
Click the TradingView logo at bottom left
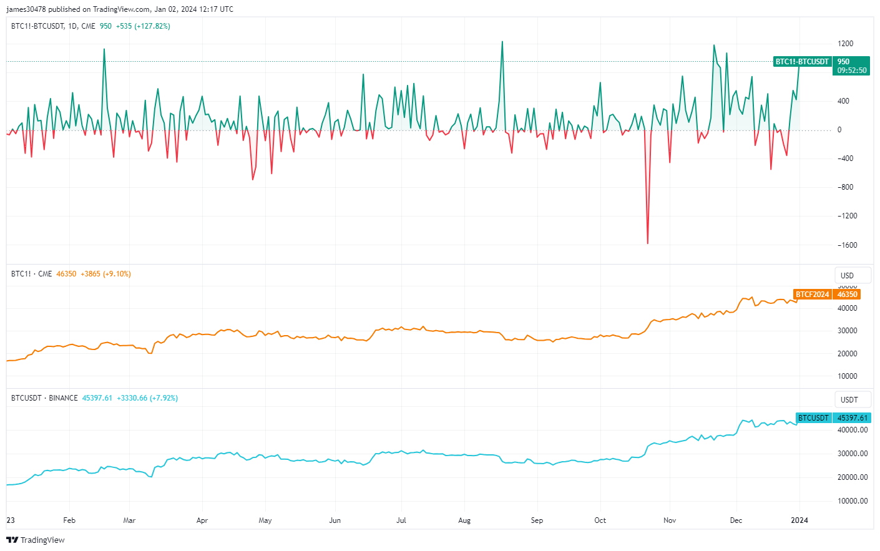click(x=34, y=540)
